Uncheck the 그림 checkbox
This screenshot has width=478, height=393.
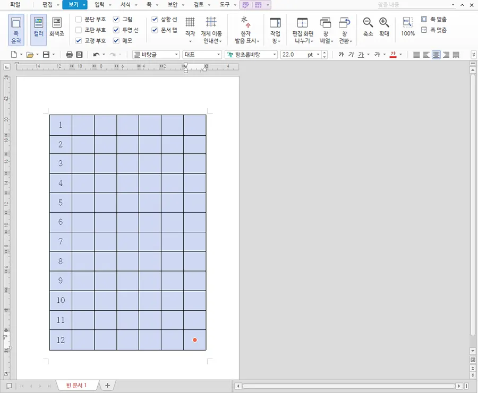(x=116, y=19)
